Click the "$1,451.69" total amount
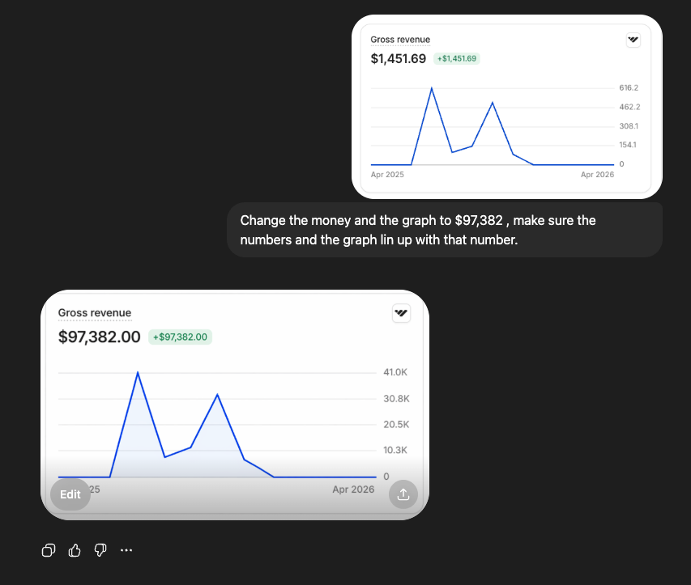 pos(399,58)
